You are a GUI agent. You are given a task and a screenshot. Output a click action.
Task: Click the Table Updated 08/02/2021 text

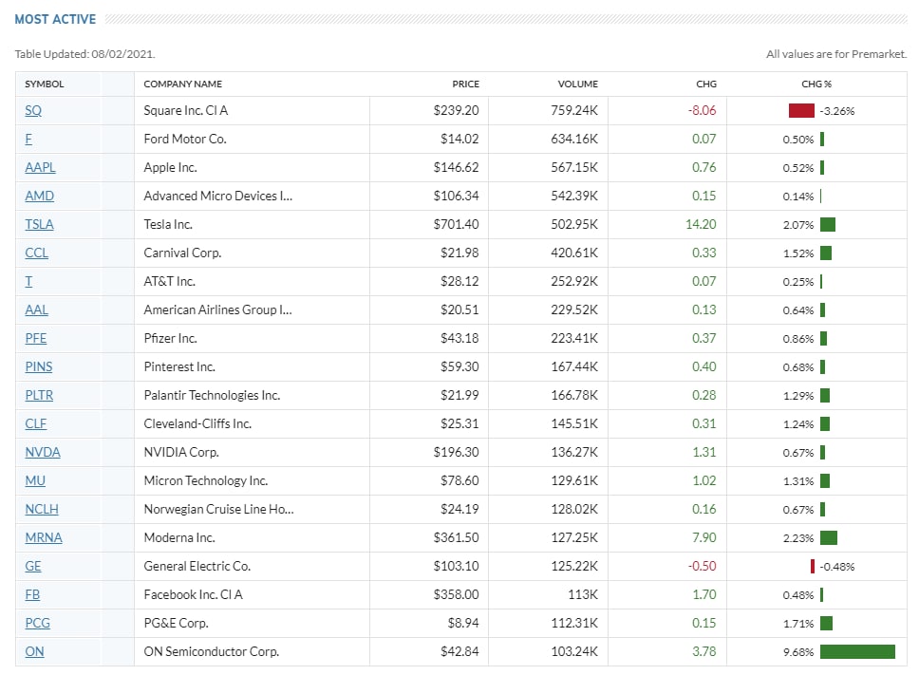click(85, 54)
